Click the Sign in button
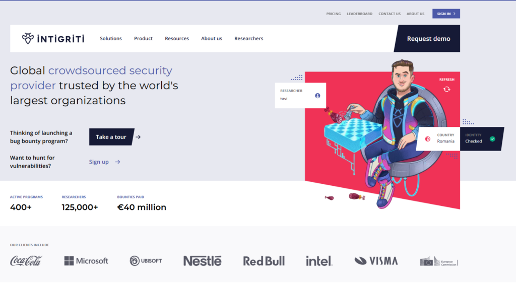This screenshot has width=516, height=286. pyautogui.click(x=446, y=14)
